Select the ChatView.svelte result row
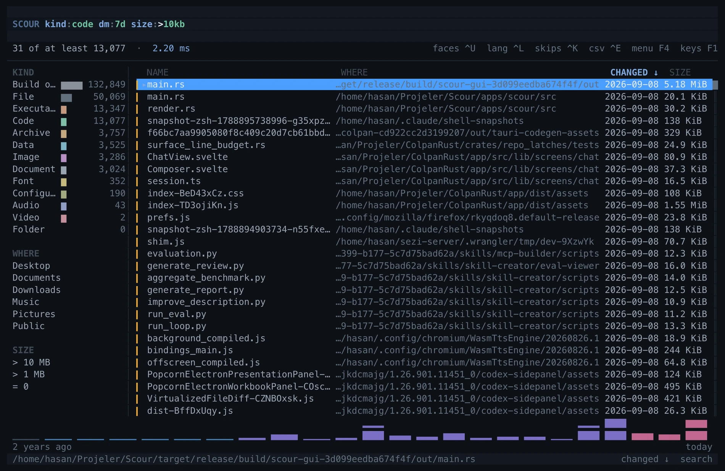The width and height of the screenshot is (725, 471). click(x=424, y=157)
